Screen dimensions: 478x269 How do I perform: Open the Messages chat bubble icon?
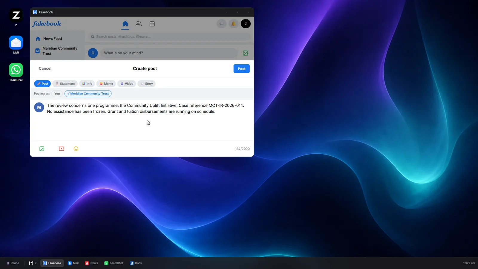pos(221,24)
